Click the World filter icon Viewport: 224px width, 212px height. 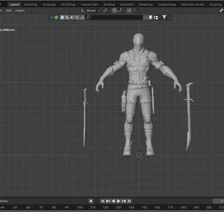click(77, 17)
